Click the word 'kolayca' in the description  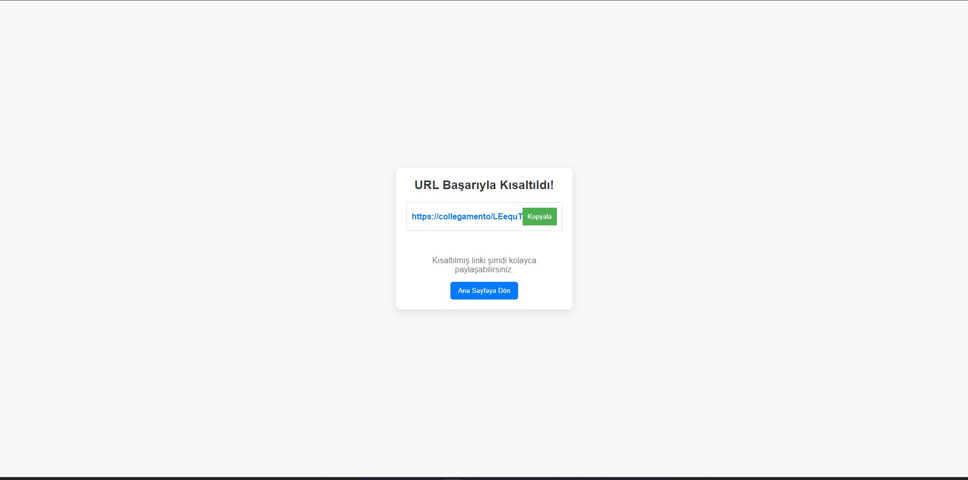[x=522, y=260]
